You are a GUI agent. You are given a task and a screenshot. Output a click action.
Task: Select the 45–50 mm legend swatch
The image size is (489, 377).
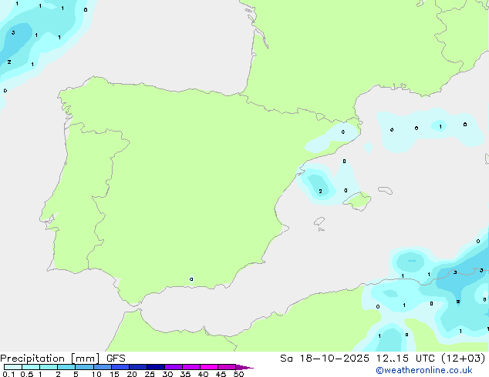(227, 367)
